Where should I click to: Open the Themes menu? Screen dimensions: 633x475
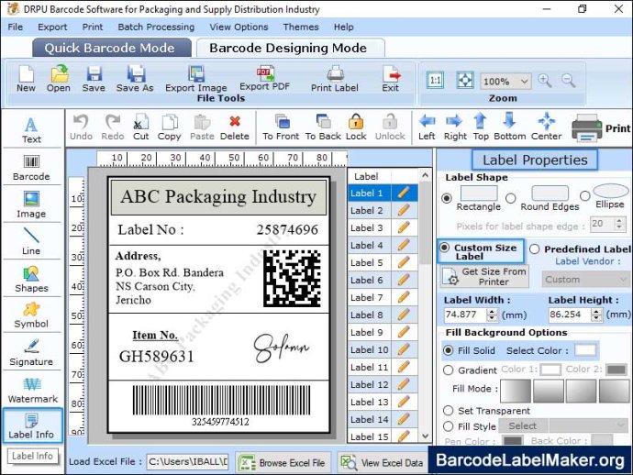coord(301,27)
